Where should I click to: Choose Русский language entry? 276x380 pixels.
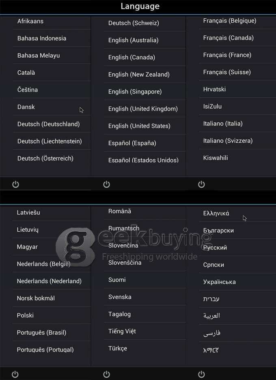pos(215,248)
